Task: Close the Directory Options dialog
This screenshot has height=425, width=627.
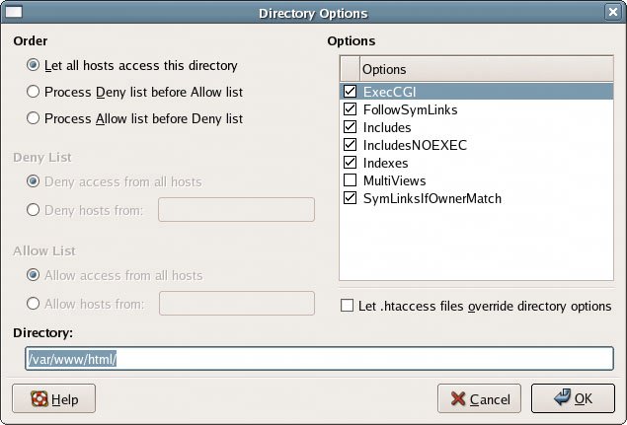Action: pyautogui.click(x=613, y=13)
